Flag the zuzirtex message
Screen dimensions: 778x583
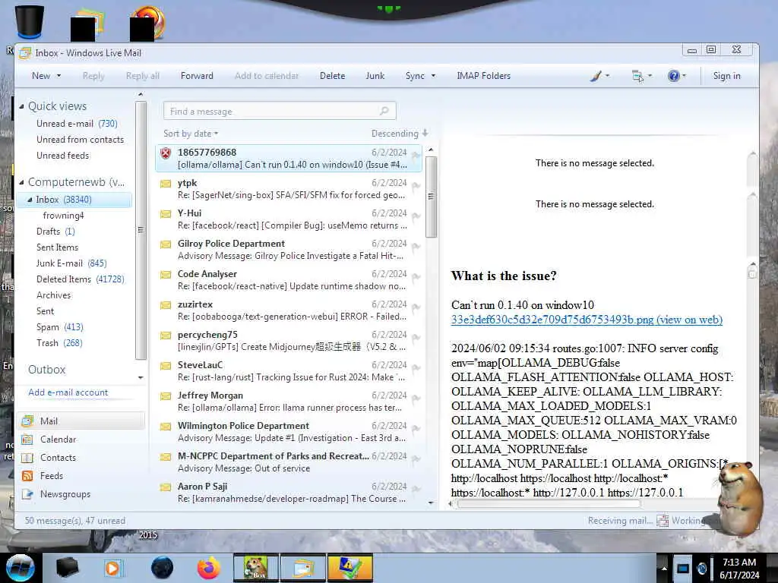[416, 308]
